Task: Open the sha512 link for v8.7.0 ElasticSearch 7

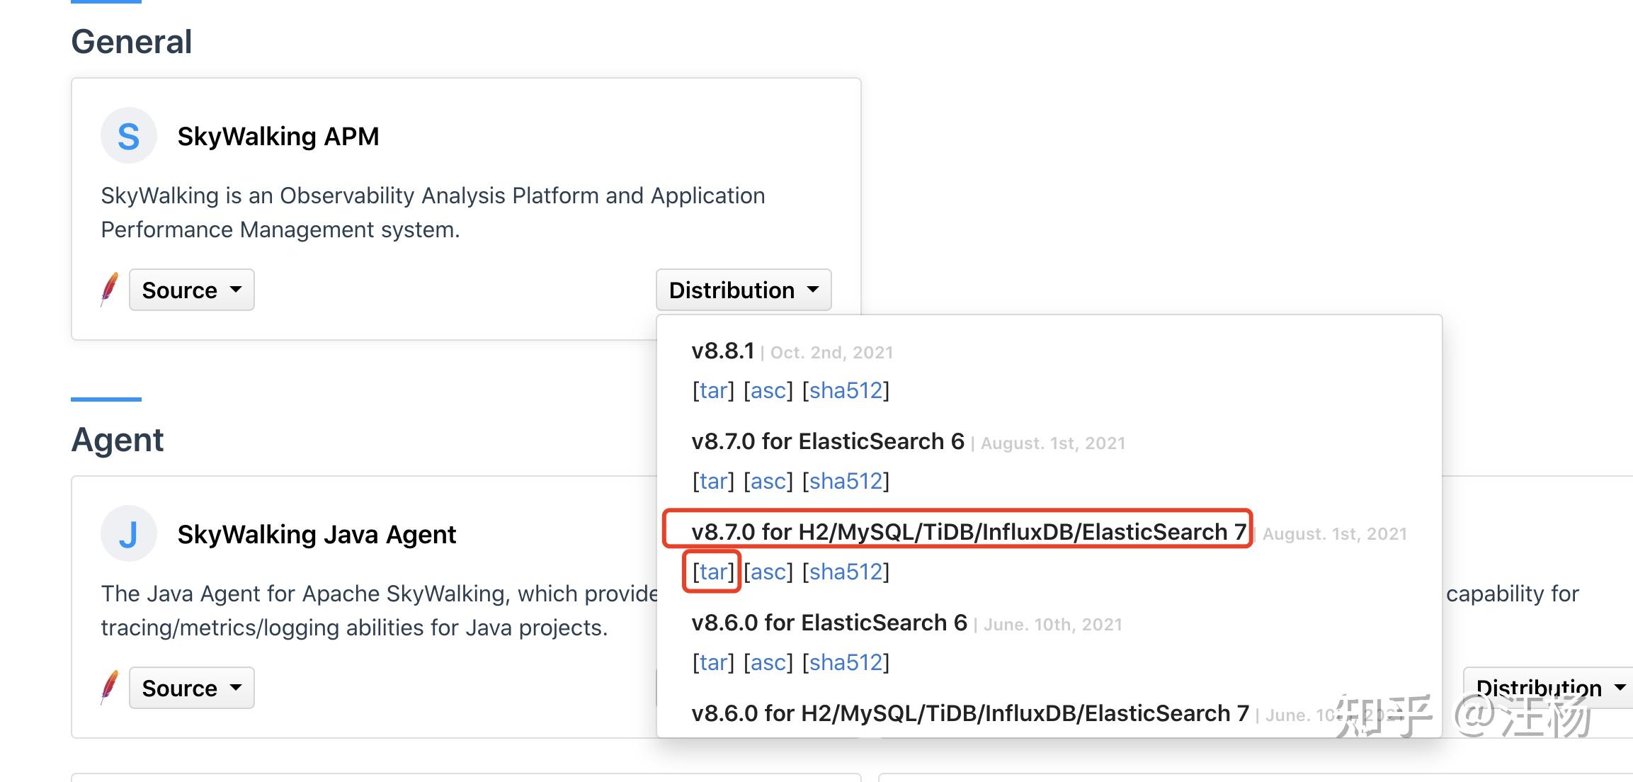Action: click(x=846, y=572)
